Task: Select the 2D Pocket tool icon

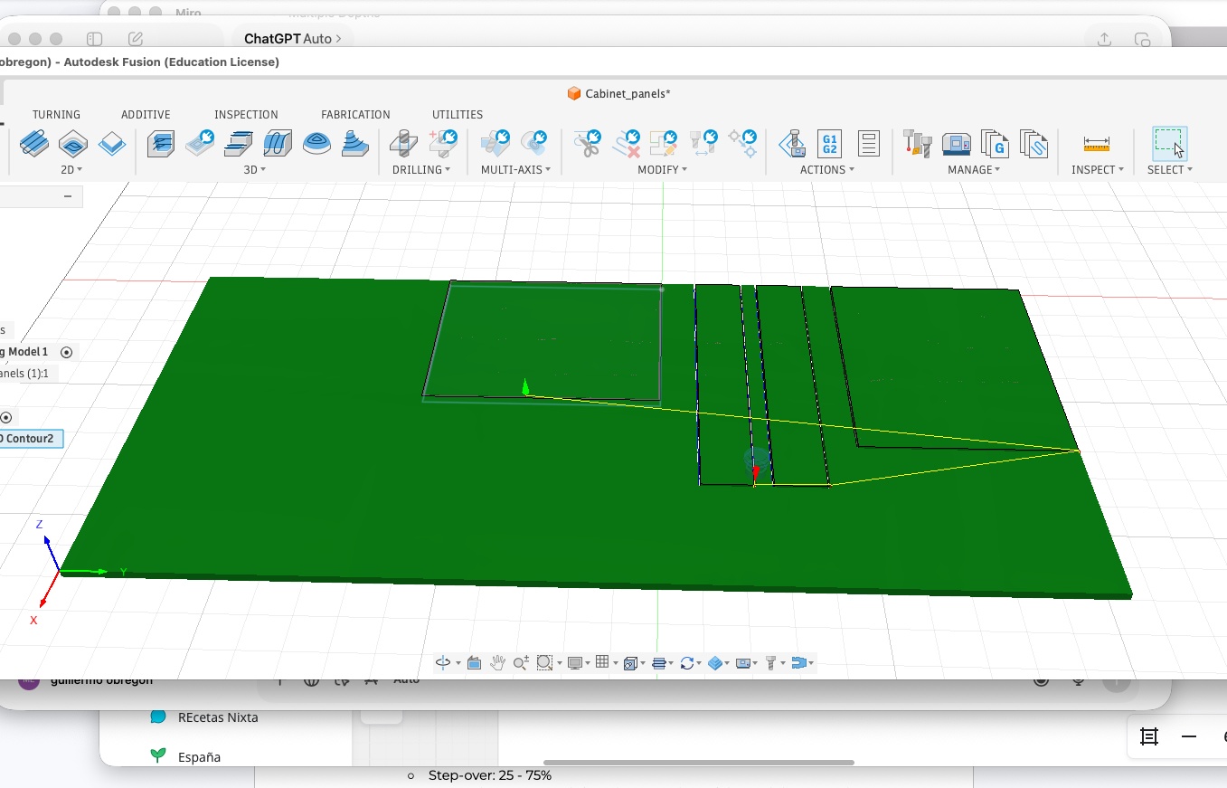Action: 73,143
